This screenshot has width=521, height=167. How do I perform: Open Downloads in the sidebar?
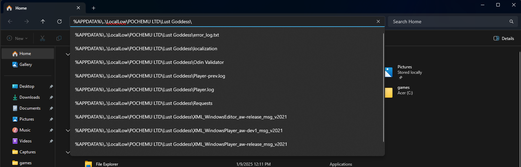point(28,97)
